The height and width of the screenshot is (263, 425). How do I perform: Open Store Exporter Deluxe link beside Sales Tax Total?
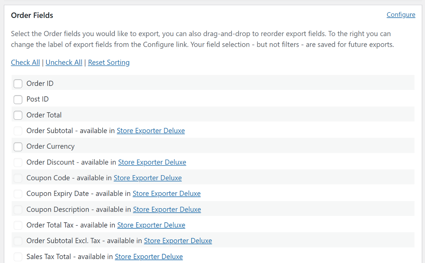point(149,256)
